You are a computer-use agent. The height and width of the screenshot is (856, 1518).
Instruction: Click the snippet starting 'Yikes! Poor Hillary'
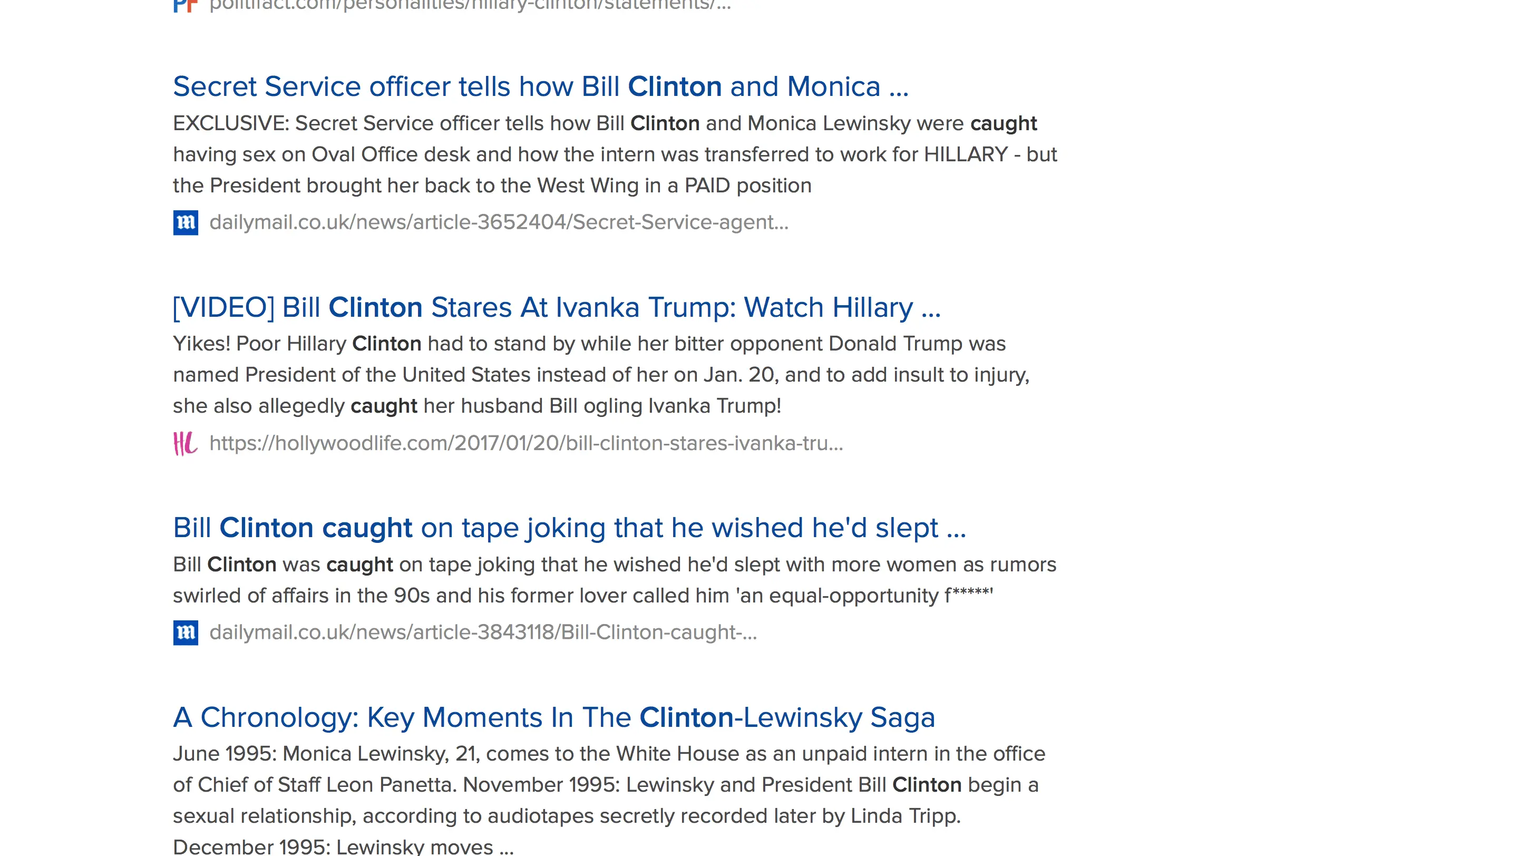point(601,375)
